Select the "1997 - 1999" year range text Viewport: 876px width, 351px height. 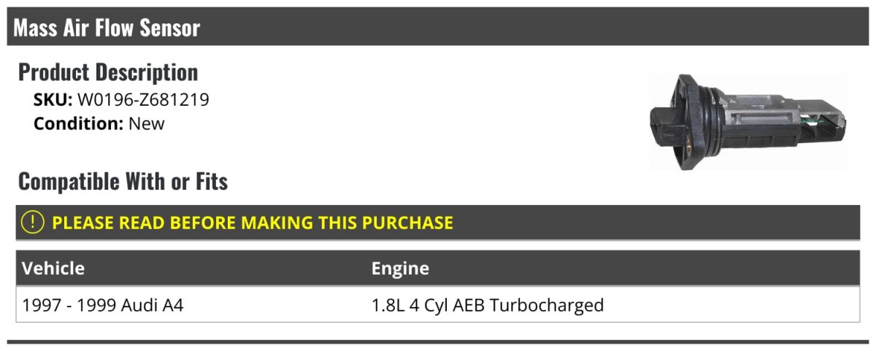click(69, 305)
